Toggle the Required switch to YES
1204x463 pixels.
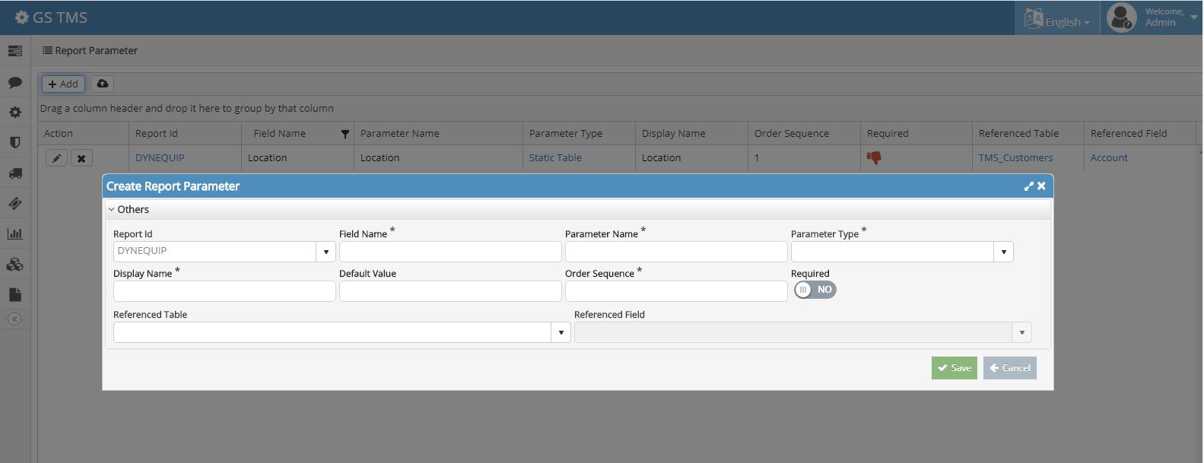(815, 290)
